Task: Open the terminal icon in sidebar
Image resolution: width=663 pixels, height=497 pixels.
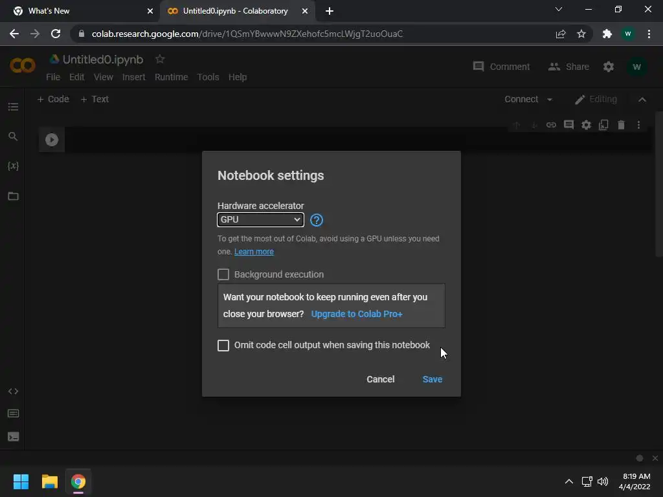Action: pos(13,437)
